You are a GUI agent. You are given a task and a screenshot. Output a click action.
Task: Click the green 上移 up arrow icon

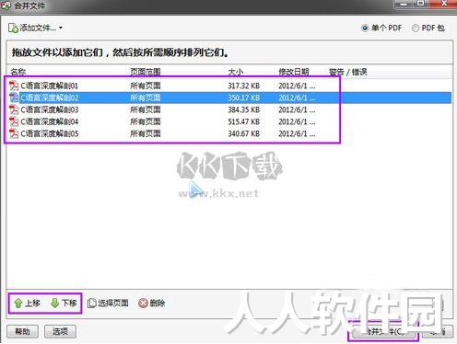coord(18,304)
